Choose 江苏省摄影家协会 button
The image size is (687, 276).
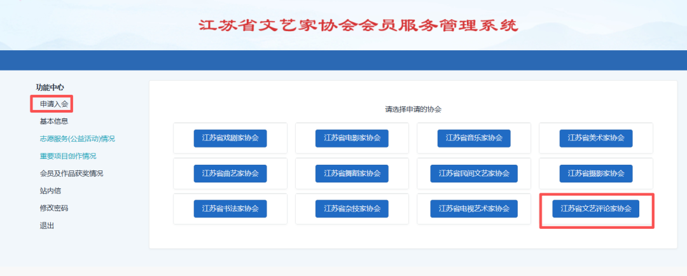pyautogui.click(x=595, y=173)
